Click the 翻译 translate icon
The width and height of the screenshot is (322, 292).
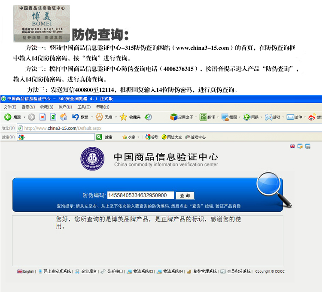(x=203, y=117)
